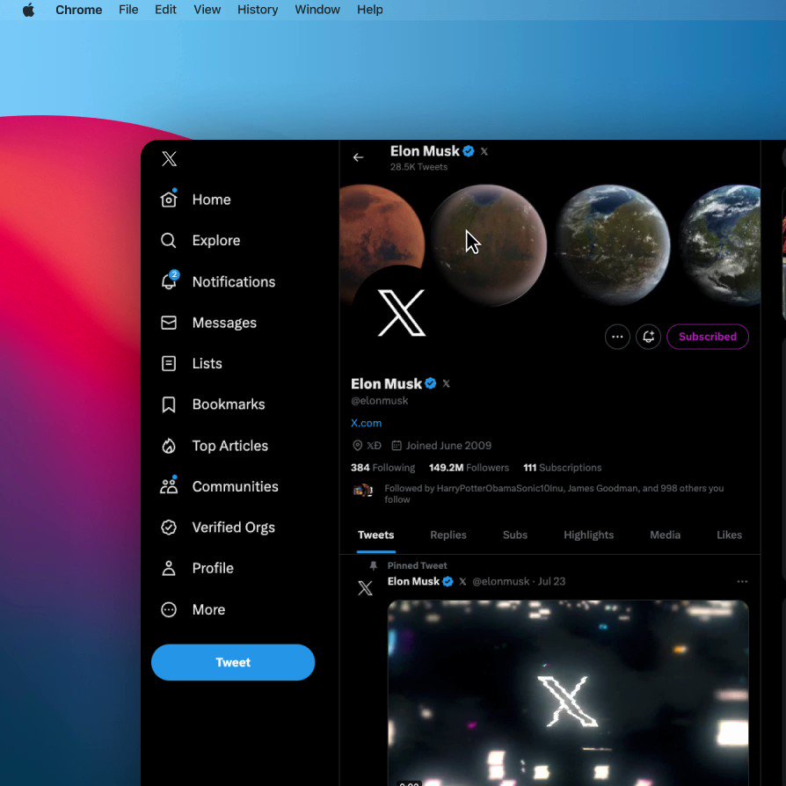This screenshot has height=786, width=786.
Task: View the 149.2M Followers list
Action: tap(469, 468)
